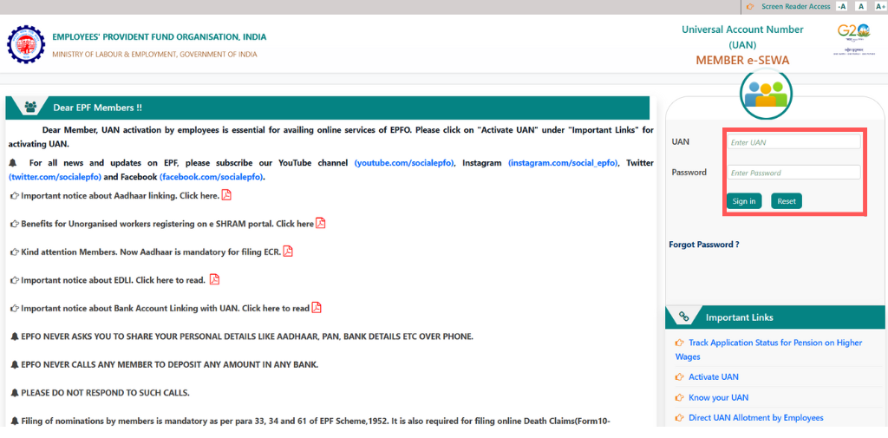Click the Sign in button
This screenshot has width=888, height=438.
(744, 201)
